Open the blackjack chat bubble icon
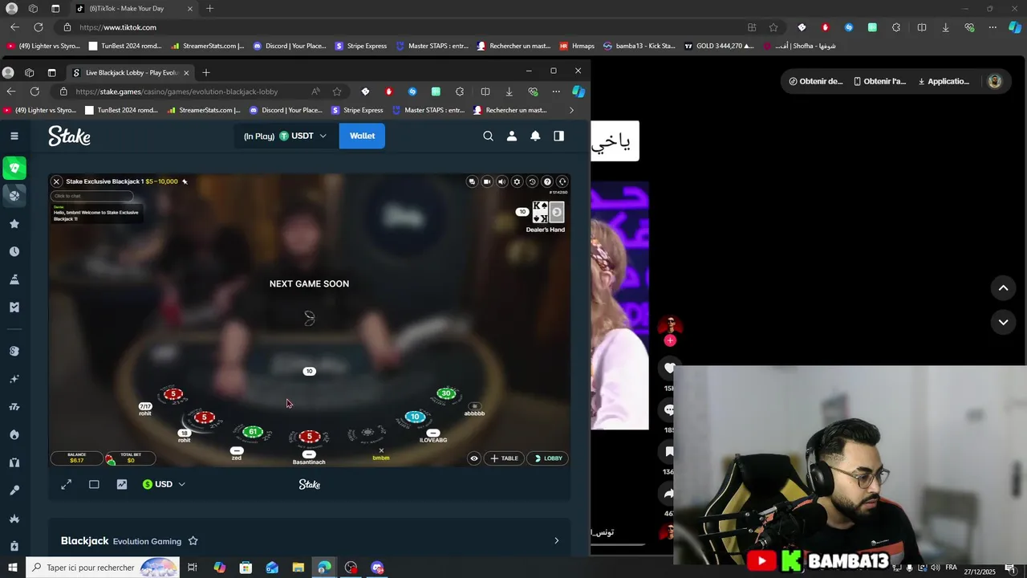 click(472, 181)
